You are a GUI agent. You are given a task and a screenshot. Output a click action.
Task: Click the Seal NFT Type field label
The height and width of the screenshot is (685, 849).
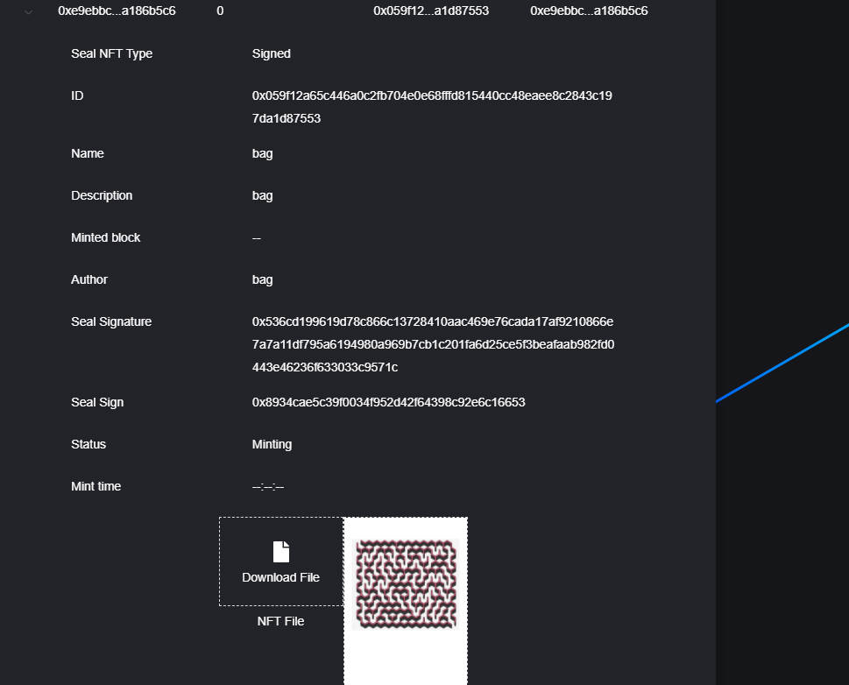pyautogui.click(x=111, y=53)
